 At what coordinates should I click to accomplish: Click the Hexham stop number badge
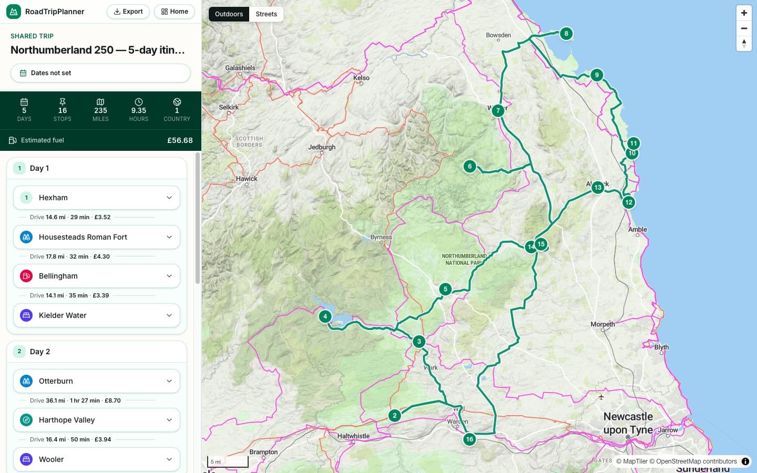(26, 198)
